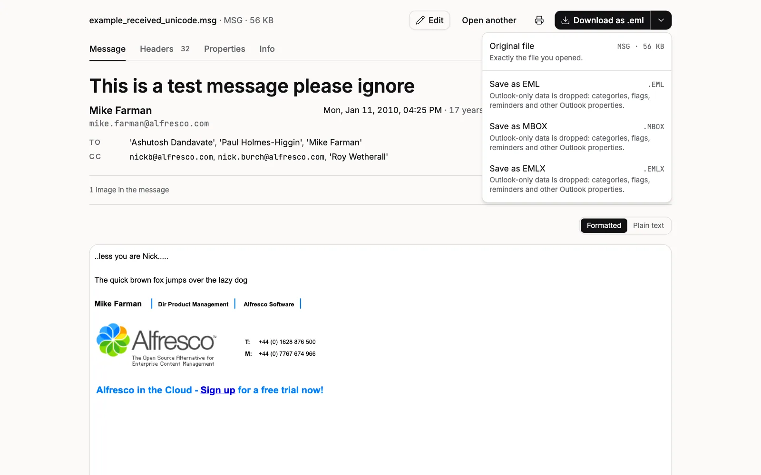Choose Original file MSG option
761x475 pixels.
pos(577,52)
